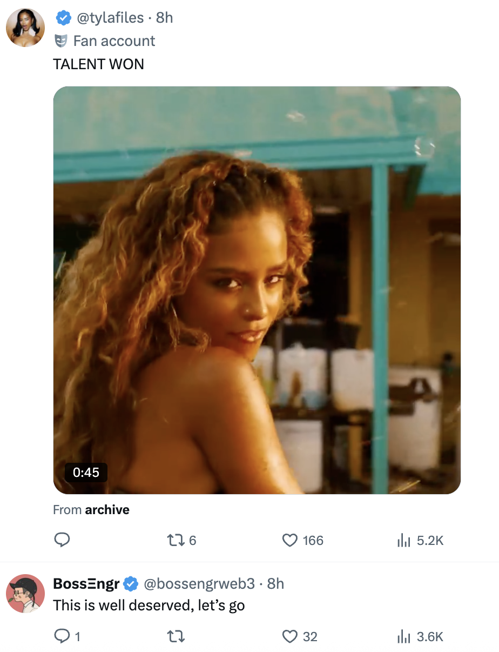Click the verified badge next to BossEngr
Viewport: 499px width, 652px height.
130,584
